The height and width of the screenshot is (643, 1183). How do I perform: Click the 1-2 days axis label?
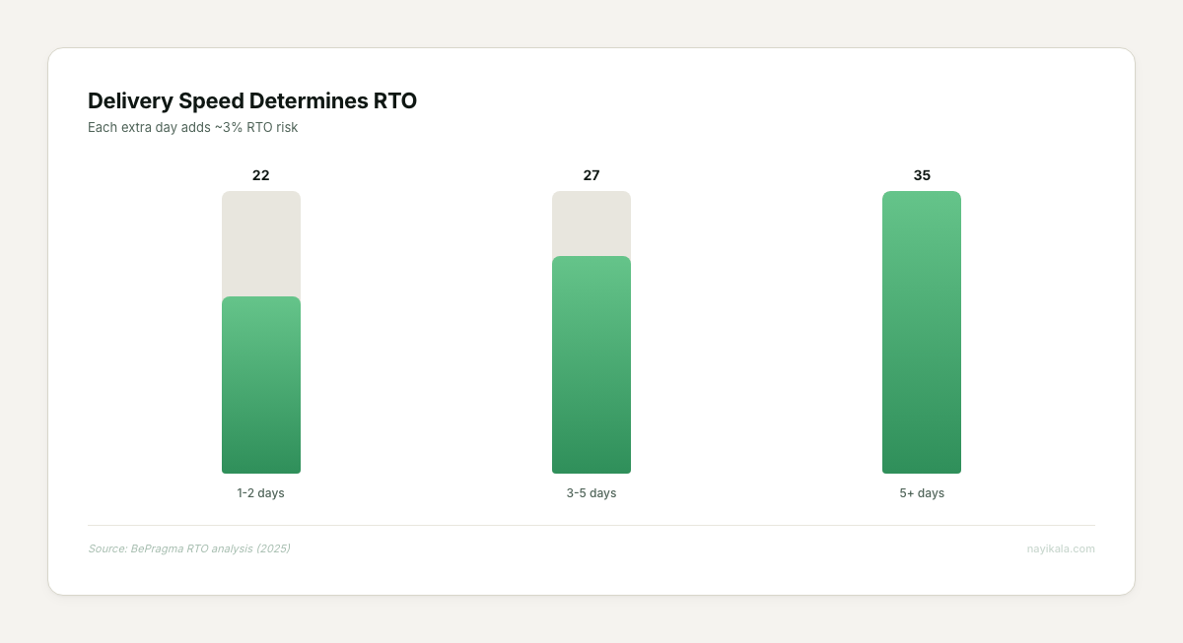coord(260,492)
